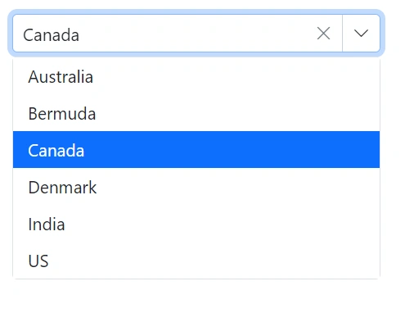Close the options list via the down chevron

361,34
